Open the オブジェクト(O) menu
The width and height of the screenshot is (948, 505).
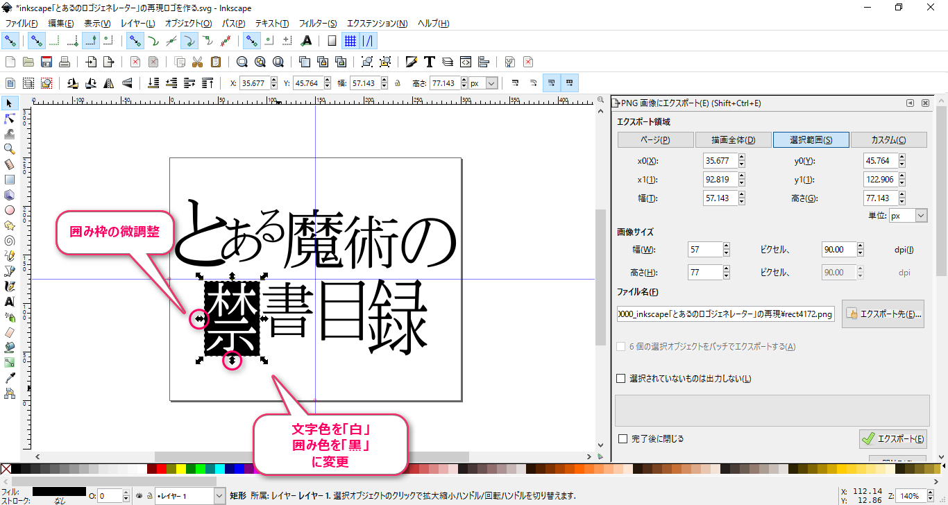pos(188,24)
